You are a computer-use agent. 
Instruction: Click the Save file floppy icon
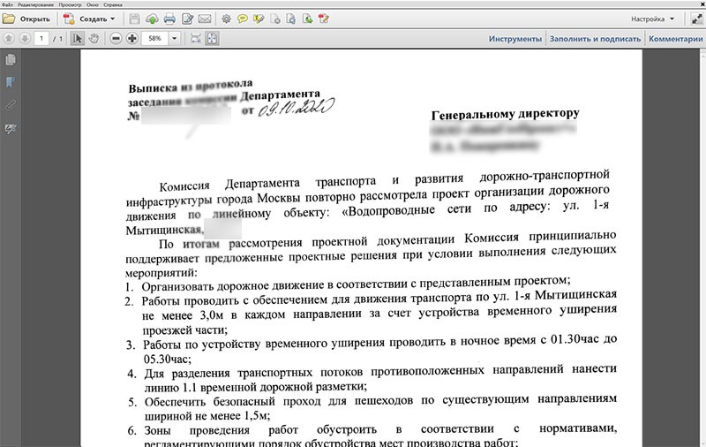134,19
